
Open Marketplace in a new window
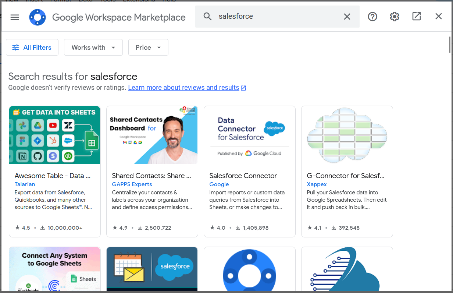pos(416,17)
